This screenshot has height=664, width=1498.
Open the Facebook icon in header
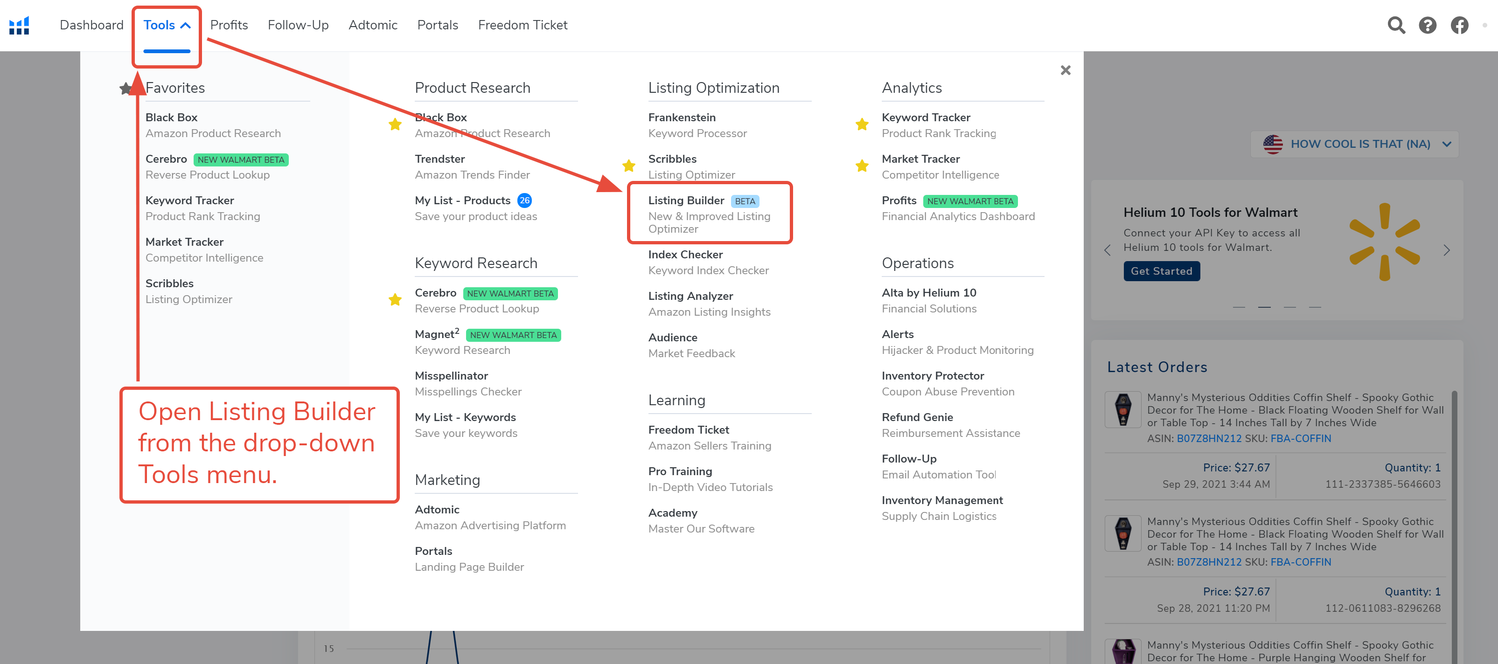(1459, 26)
